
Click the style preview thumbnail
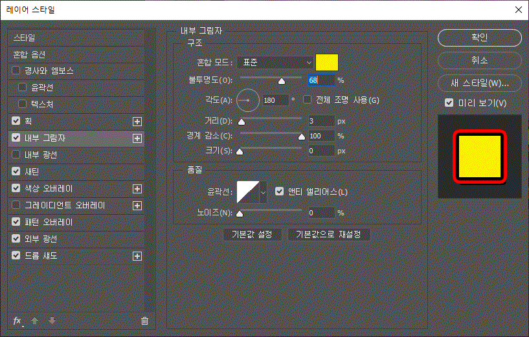pyautogui.click(x=480, y=157)
